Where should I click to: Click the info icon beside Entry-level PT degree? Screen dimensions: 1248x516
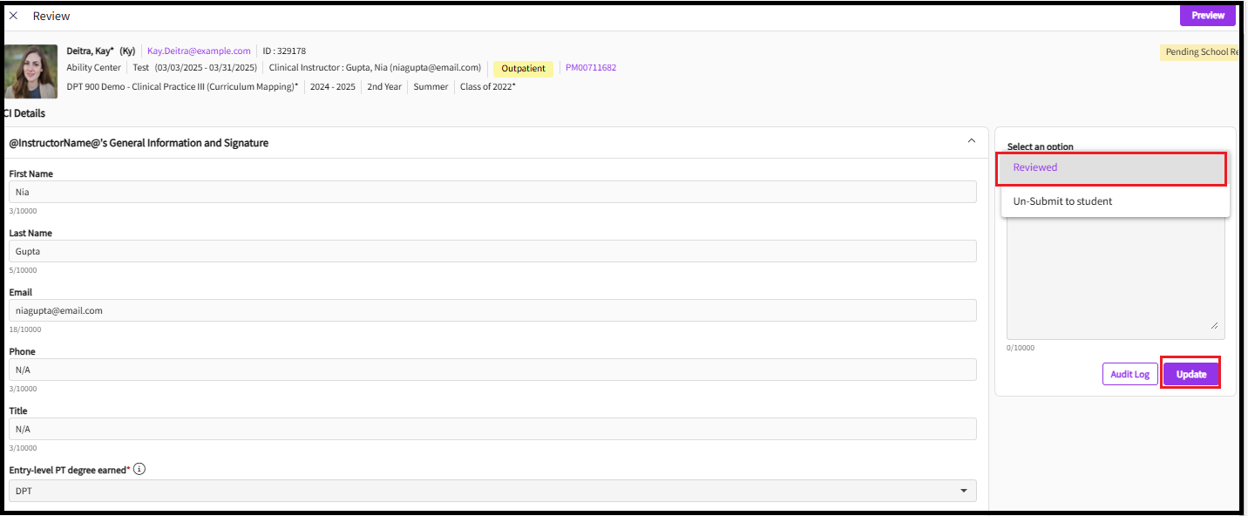click(139, 469)
